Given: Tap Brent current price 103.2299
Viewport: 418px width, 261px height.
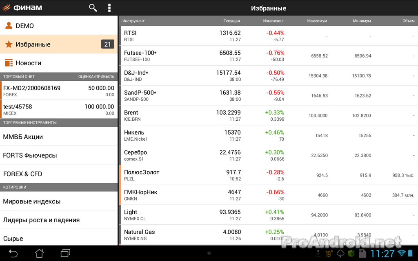Looking at the screenshot, I should (x=229, y=113).
